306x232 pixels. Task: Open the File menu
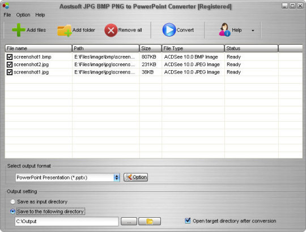[x=7, y=15]
